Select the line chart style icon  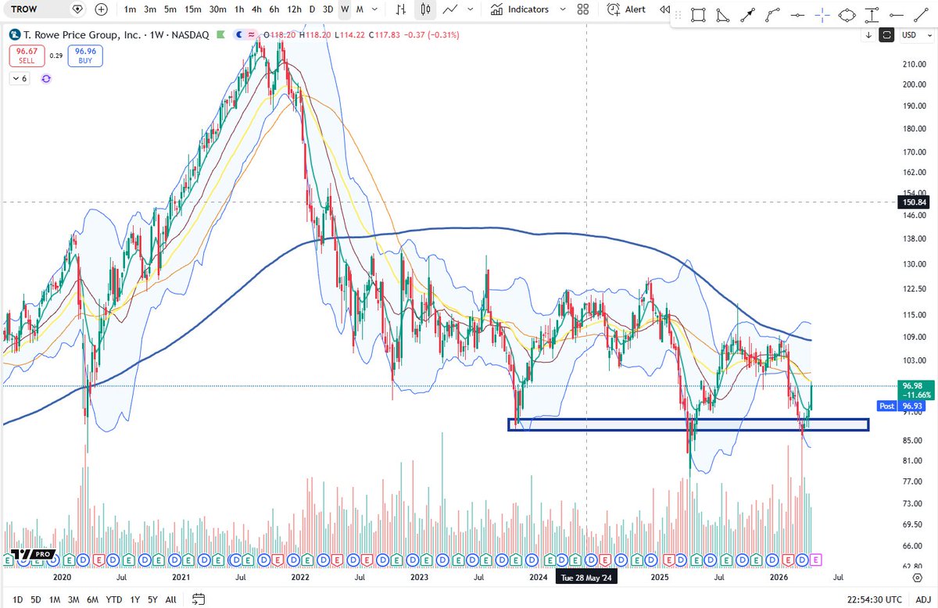pos(450,9)
